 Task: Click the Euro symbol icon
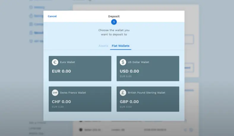(x=55, y=62)
